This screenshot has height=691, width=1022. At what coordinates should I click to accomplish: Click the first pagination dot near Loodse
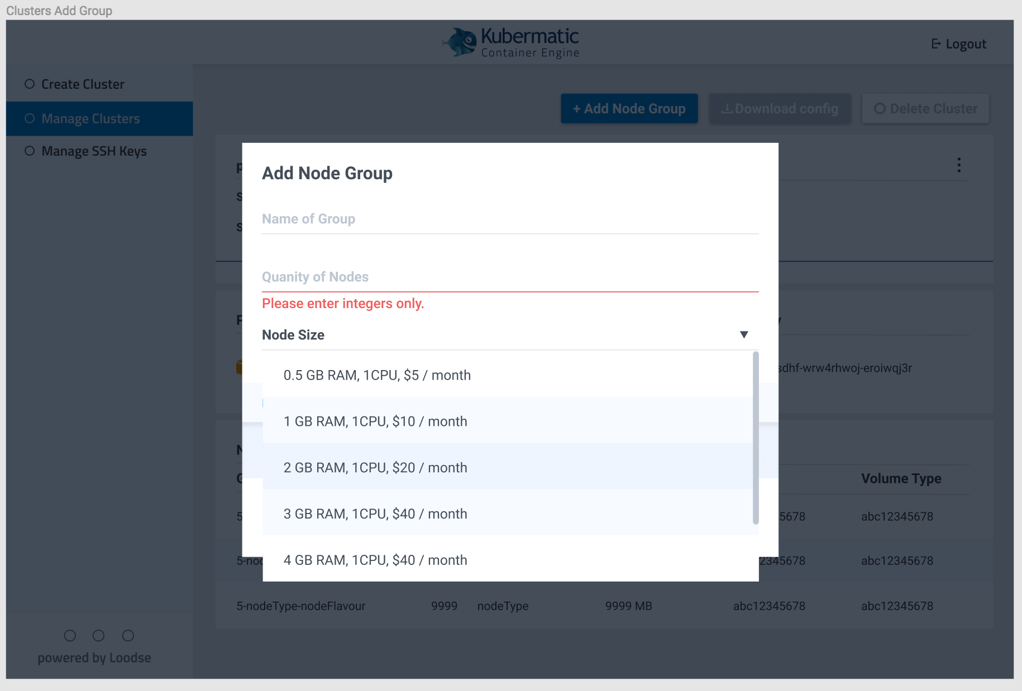pyautogui.click(x=70, y=635)
